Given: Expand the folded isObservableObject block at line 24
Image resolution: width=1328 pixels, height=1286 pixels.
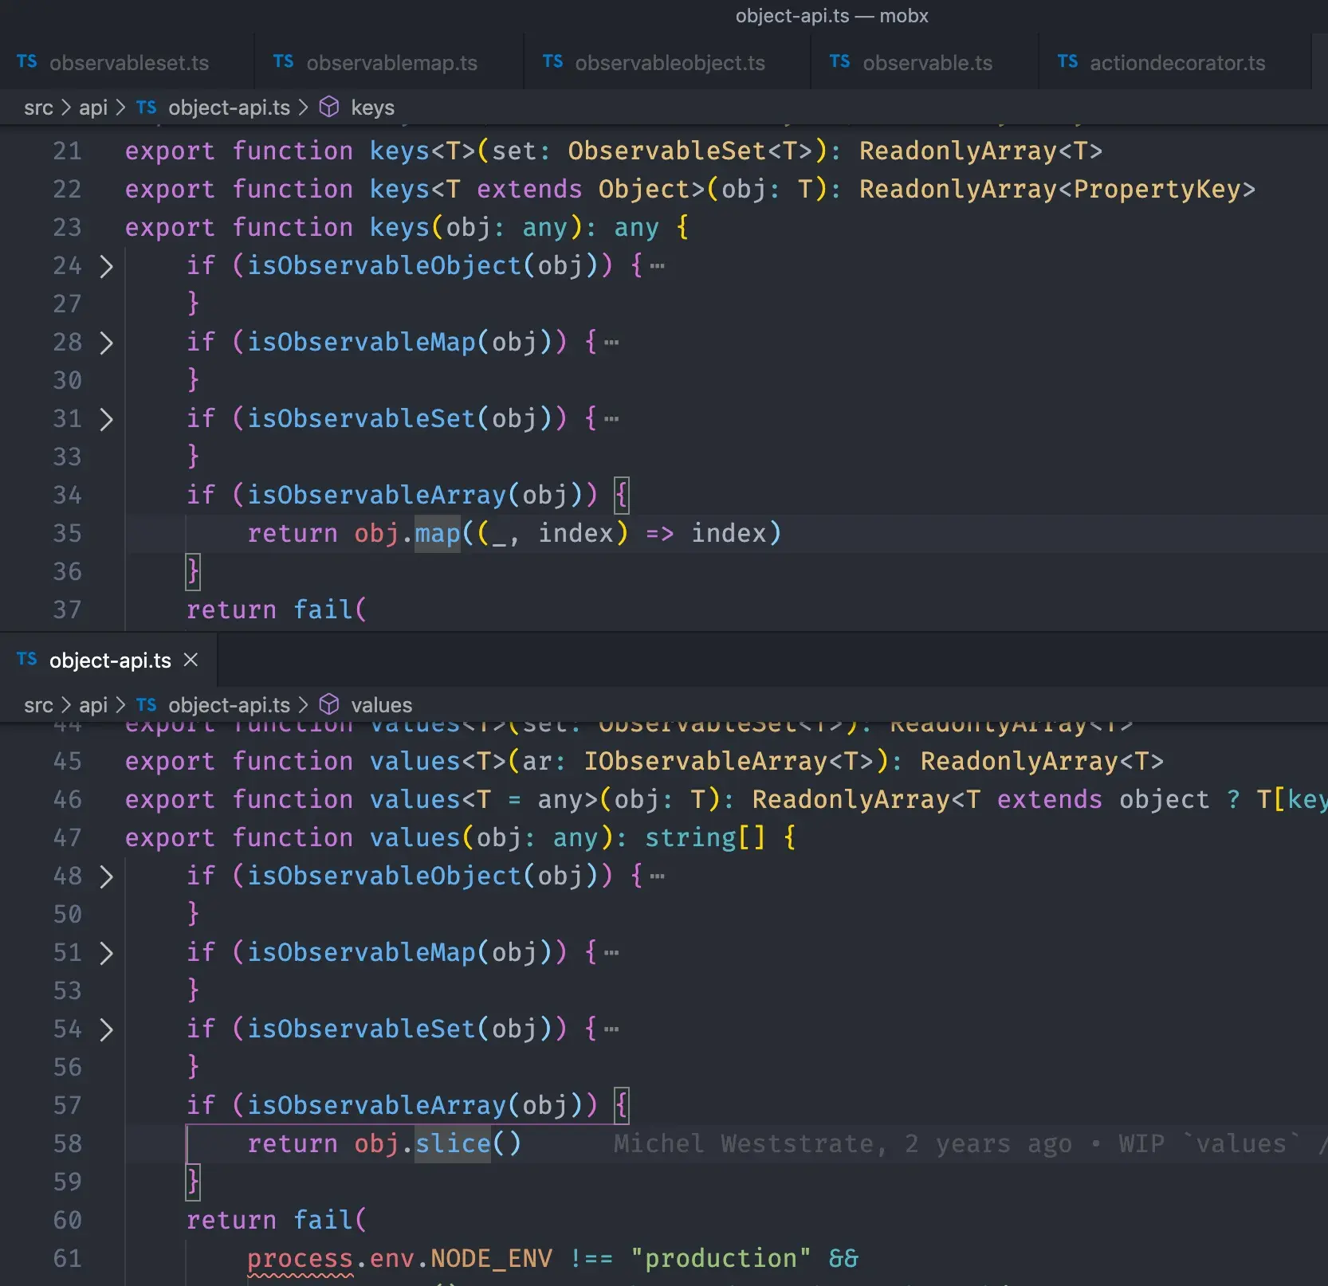Looking at the screenshot, I should (x=108, y=266).
